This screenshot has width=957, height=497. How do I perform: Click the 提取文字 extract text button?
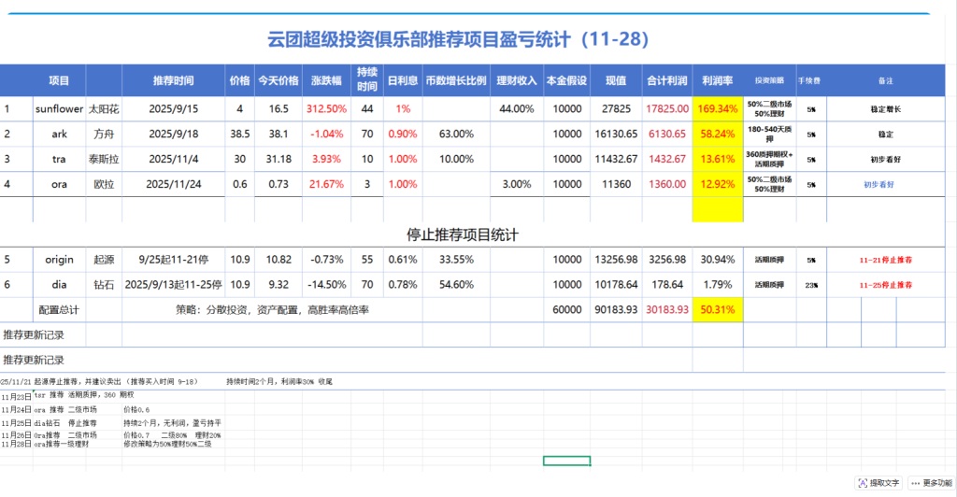point(884,483)
